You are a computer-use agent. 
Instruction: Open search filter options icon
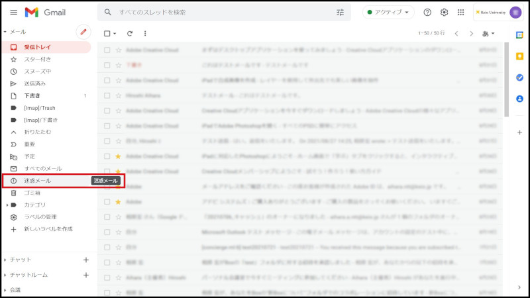[x=341, y=13]
